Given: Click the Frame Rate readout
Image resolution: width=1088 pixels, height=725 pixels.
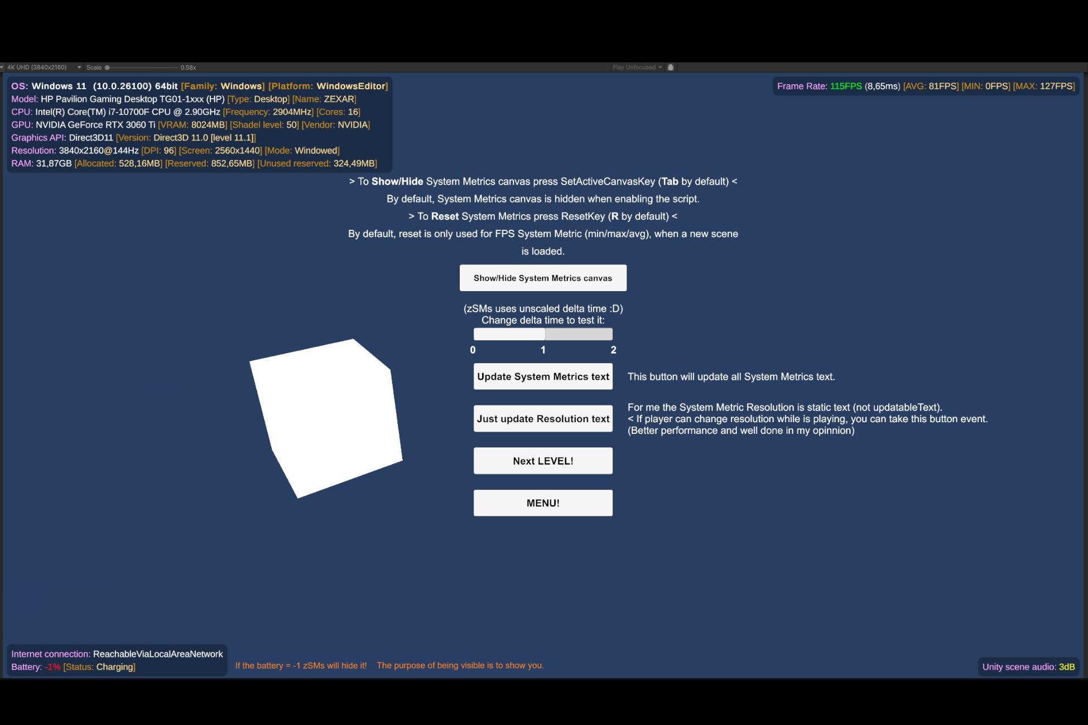Looking at the screenshot, I should click(x=926, y=86).
